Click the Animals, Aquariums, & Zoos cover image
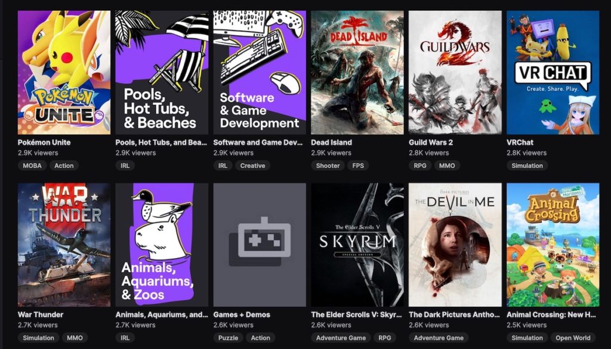 click(x=162, y=245)
